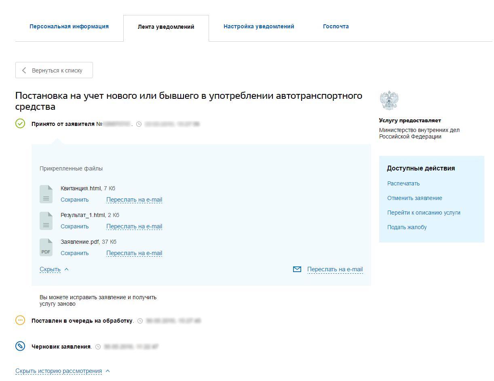Go back with Вернуться к списку button
The image size is (494, 381).
click(x=54, y=70)
